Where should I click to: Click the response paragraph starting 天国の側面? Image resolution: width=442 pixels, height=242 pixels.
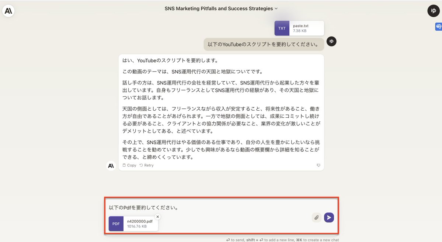pyautogui.click(x=221, y=120)
